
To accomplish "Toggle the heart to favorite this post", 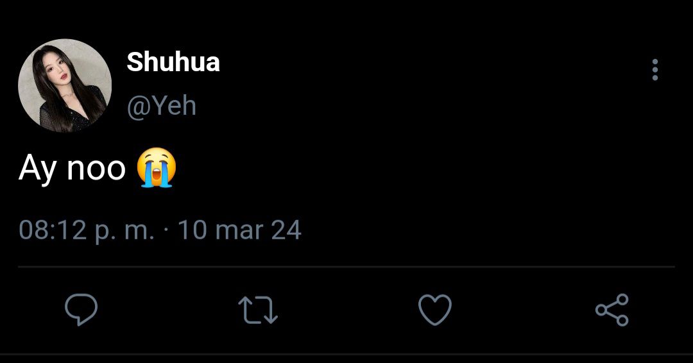I will point(435,310).
